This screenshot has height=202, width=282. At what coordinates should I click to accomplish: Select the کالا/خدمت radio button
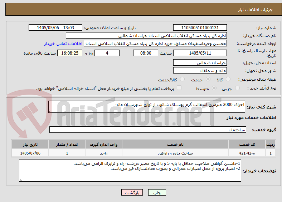(x=183, y=79)
